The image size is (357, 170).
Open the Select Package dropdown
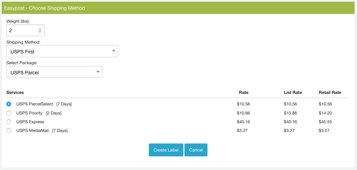54,72
